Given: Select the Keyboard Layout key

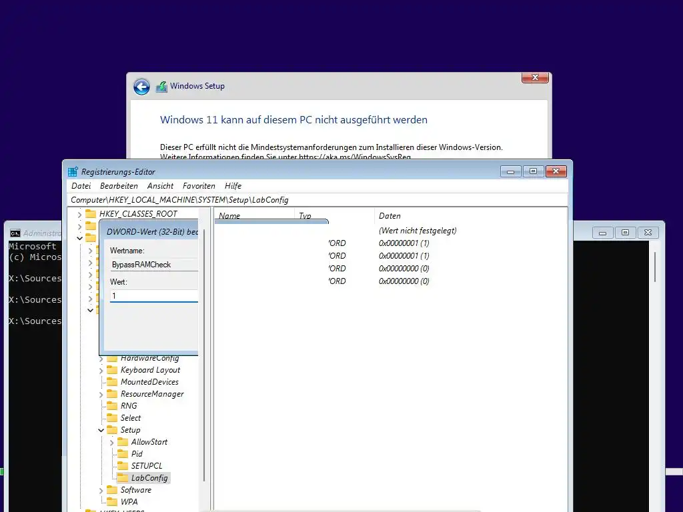Looking at the screenshot, I should tap(150, 370).
